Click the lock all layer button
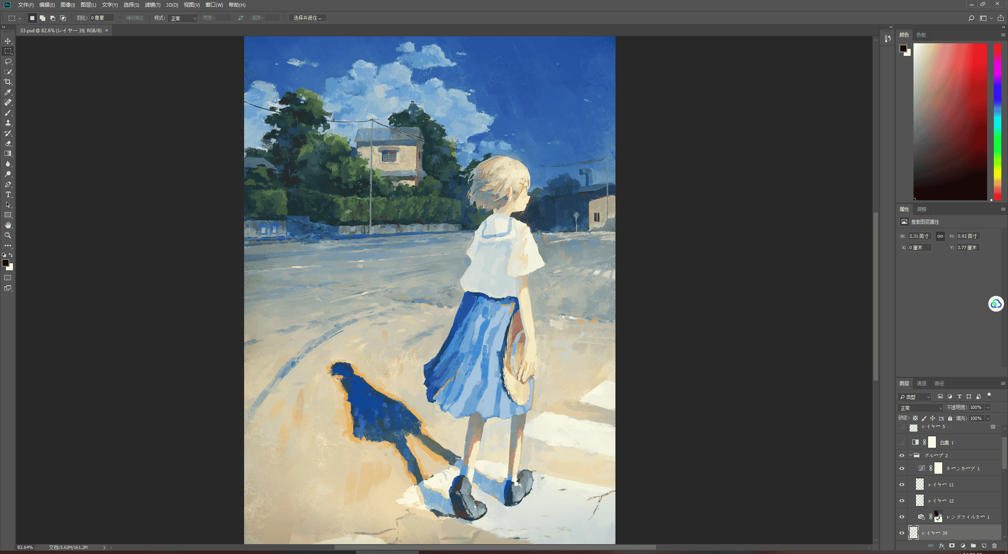 [950, 418]
